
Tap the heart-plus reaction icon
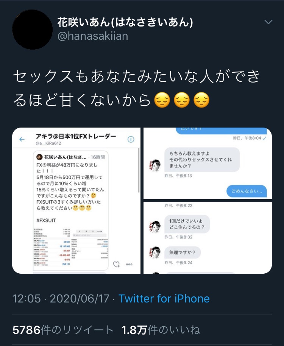point(116,264)
